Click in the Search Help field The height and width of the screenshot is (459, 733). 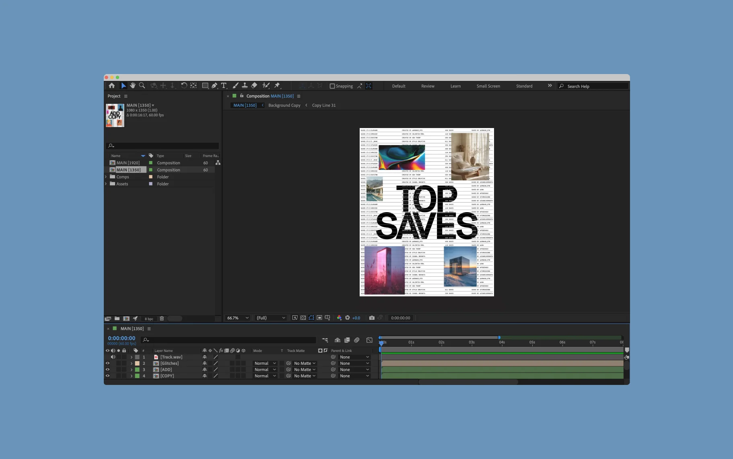595,87
